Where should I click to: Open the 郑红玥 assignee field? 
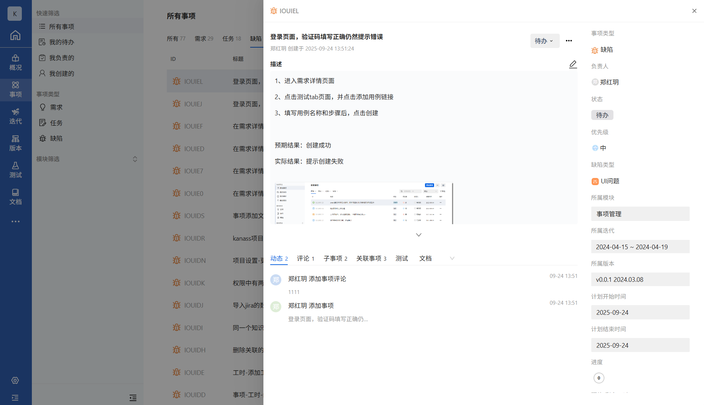click(x=609, y=82)
